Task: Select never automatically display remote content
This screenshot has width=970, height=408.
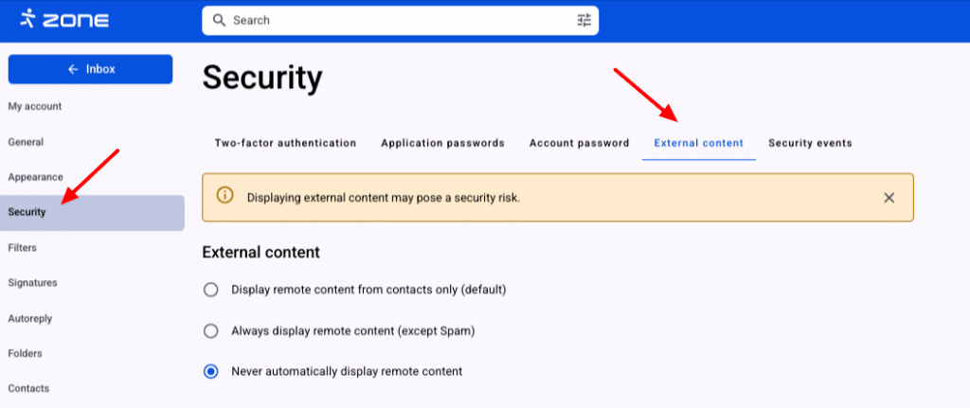Action: click(x=211, y=371)
